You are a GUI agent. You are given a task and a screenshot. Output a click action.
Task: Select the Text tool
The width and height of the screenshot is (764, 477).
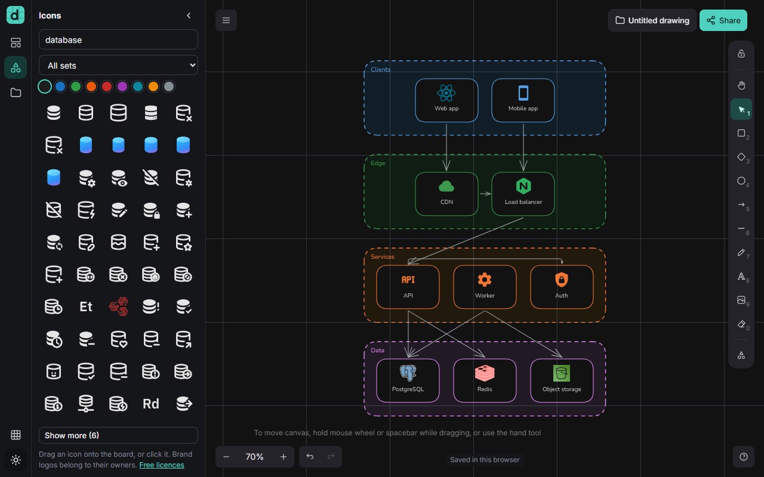(741, 276)
